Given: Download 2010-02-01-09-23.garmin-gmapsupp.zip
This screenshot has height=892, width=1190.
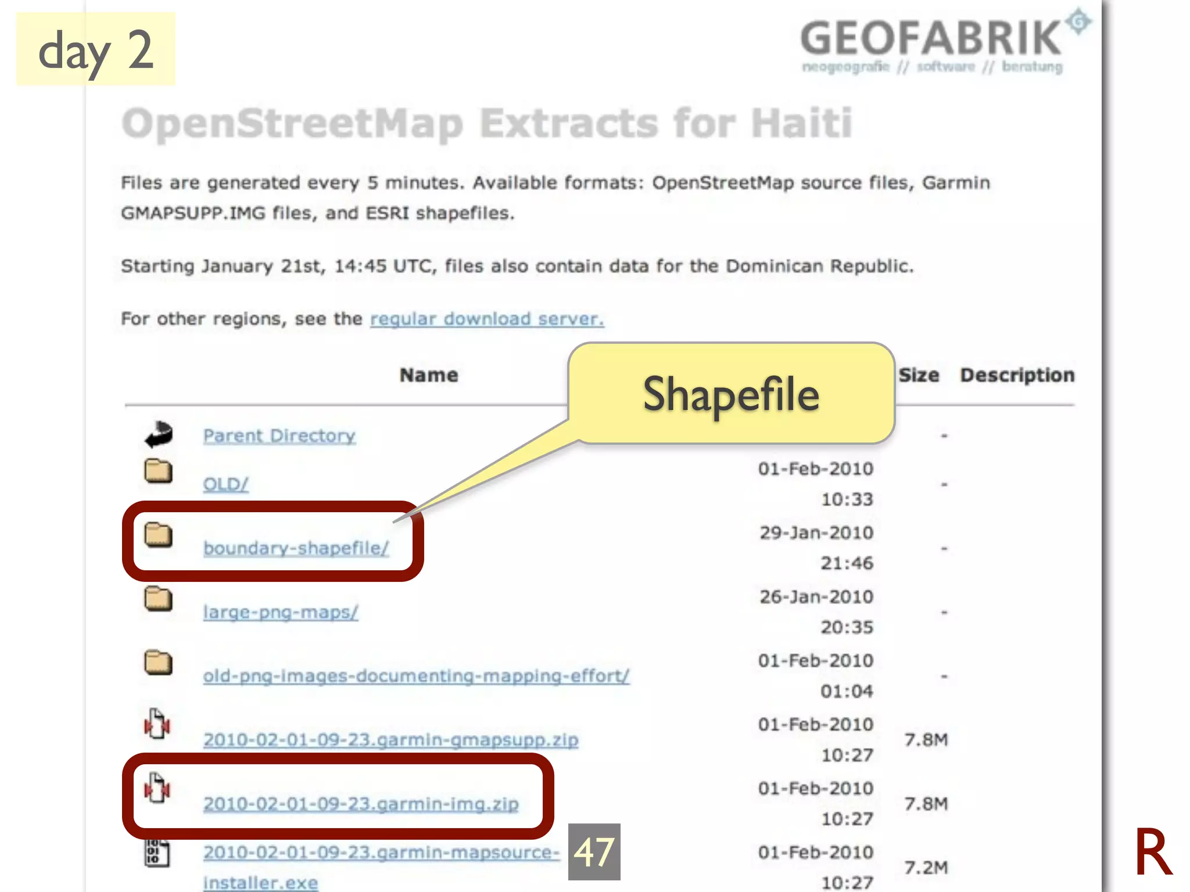Looking at the screenshot, I should (x=390, y=740).
